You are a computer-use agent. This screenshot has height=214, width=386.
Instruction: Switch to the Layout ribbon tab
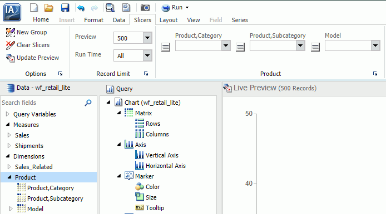click(169, 20)
